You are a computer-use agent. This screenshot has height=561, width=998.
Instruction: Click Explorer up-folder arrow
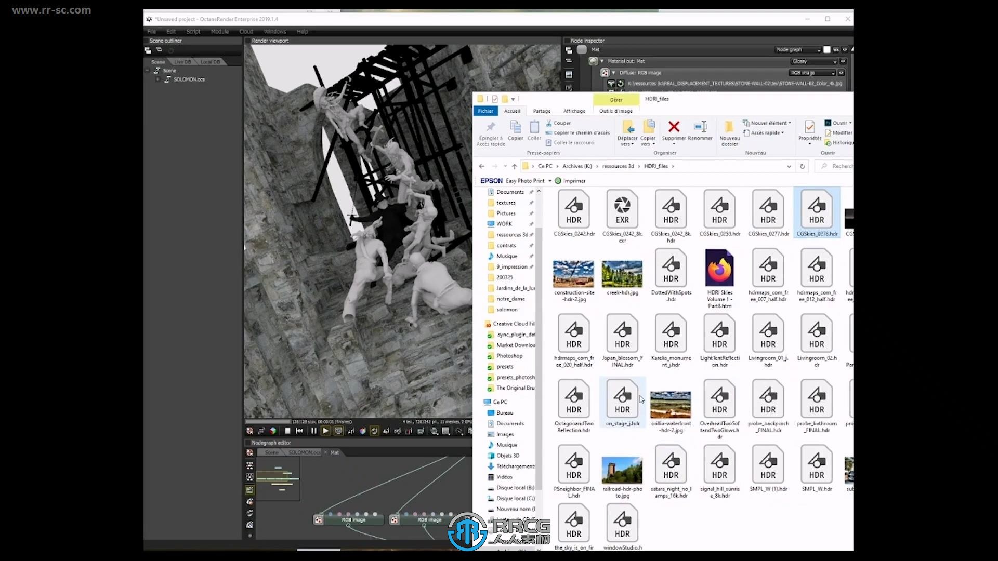coord(515,166)
